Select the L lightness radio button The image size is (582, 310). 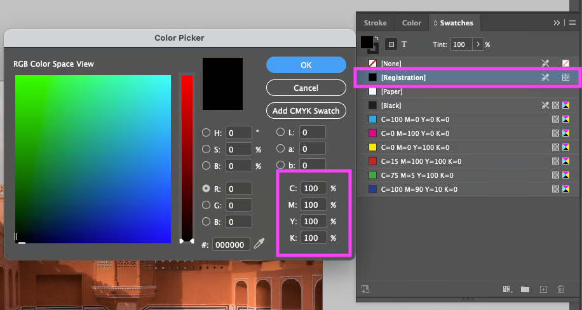(280, 133)
